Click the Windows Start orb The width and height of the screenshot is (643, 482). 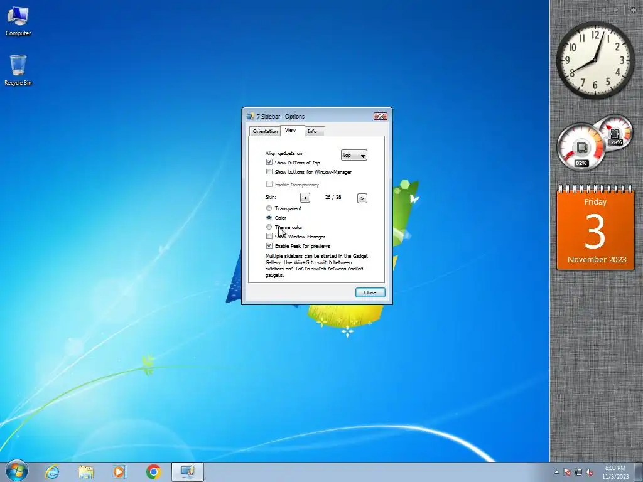(x=17, y=471)
